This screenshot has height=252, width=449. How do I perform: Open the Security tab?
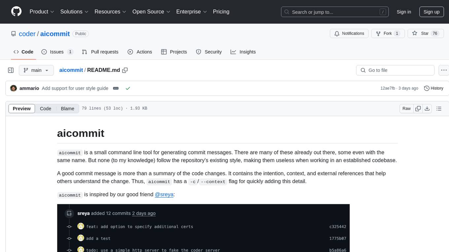pyautogui.click(x=209, y=52)
